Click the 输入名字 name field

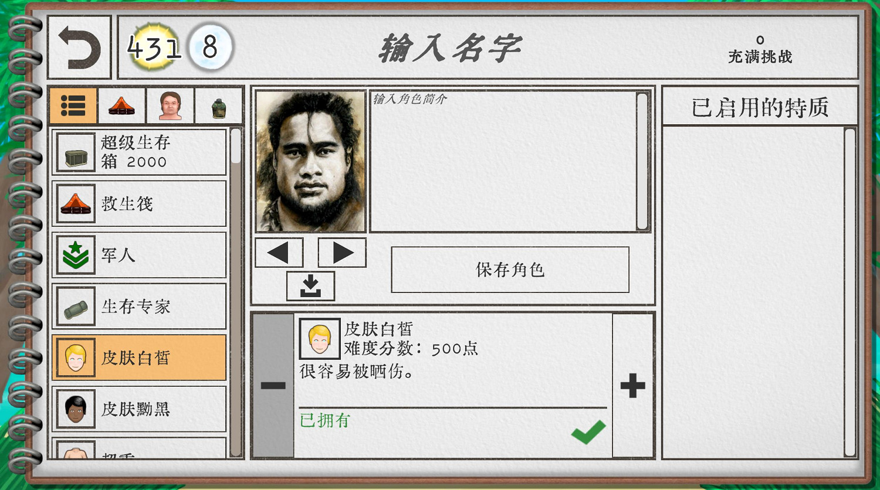(450, 47)
